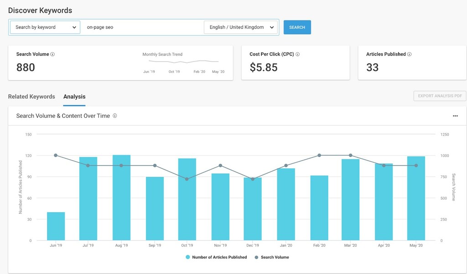Select the Analysis tab
The image size is (467, 274).
click(x=74, y=96)
